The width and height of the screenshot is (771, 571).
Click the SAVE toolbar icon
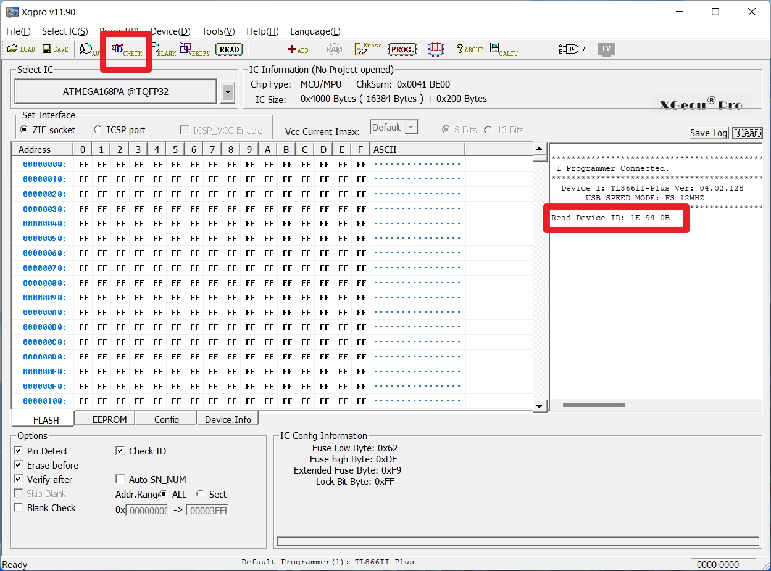pyautogui.click(x=56, y=49)
